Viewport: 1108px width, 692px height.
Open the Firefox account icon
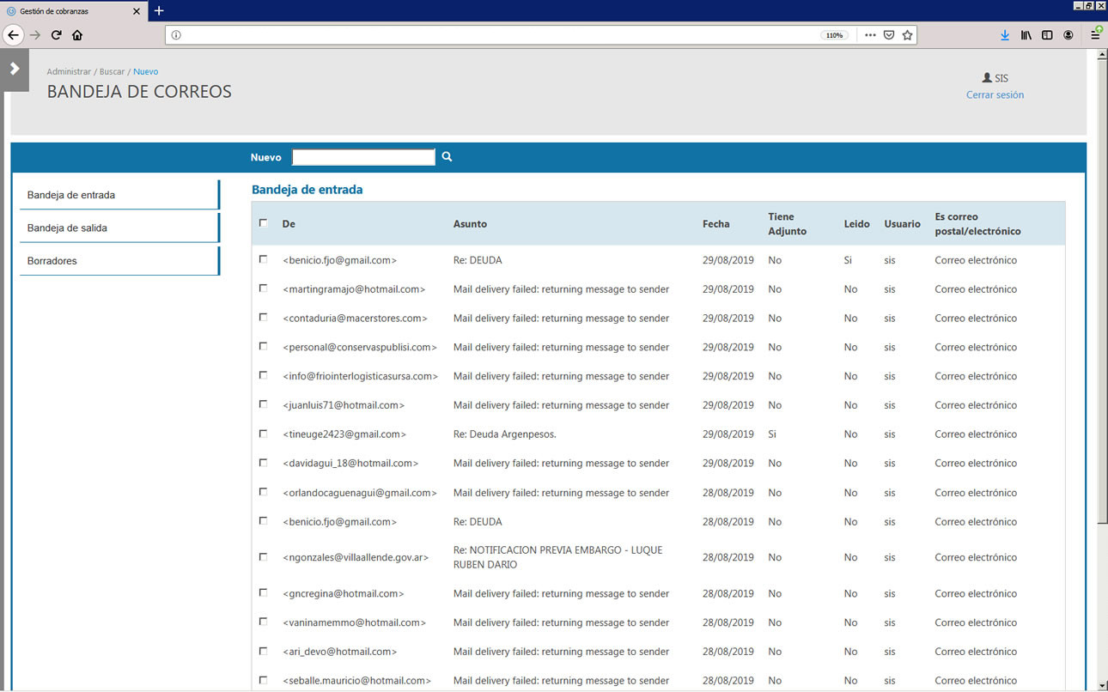tap(1068, 35)
